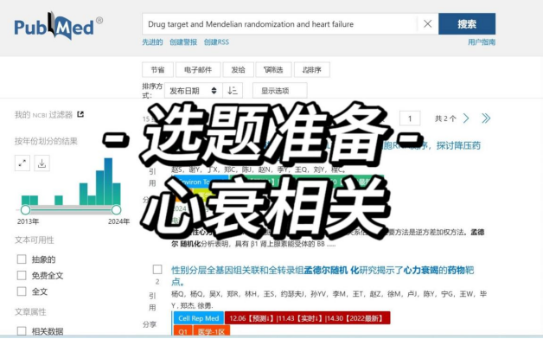
Task: Tick the 相关数据 checkbox
Action: click(22, 330)
